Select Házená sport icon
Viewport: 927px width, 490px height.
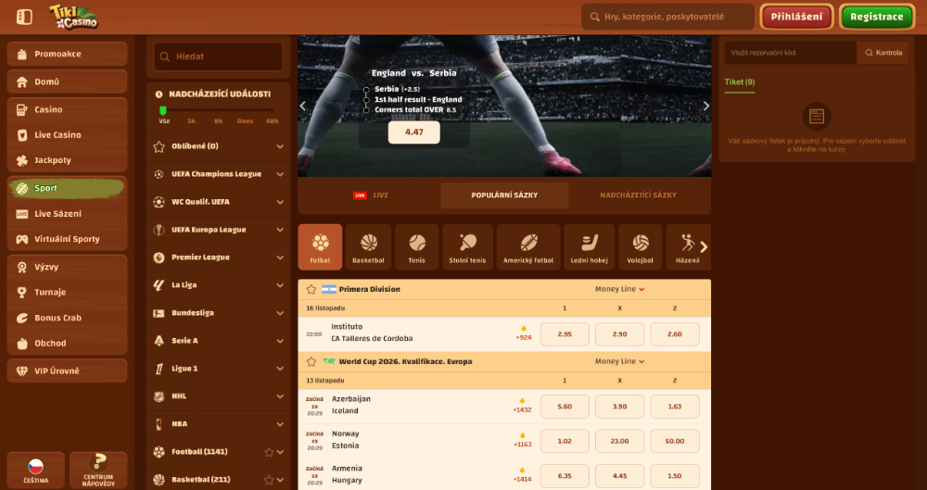tap(688, 247)
